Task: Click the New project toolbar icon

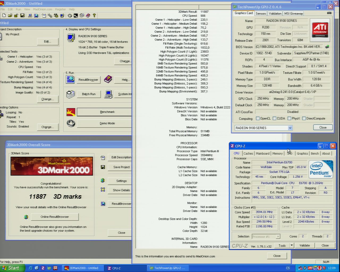Action: pyautogui.click(x=4, y=16)
